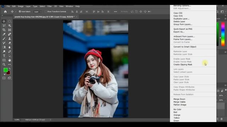Screen dimensions: 227x127
Task: Select the Dodge tool
Action: point(4,52)
